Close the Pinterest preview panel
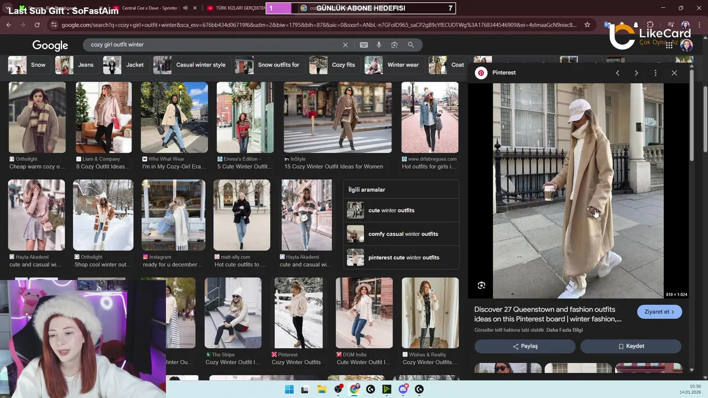Image resolution: width=708 pixels, height=398 pixels. coord(674,73)
